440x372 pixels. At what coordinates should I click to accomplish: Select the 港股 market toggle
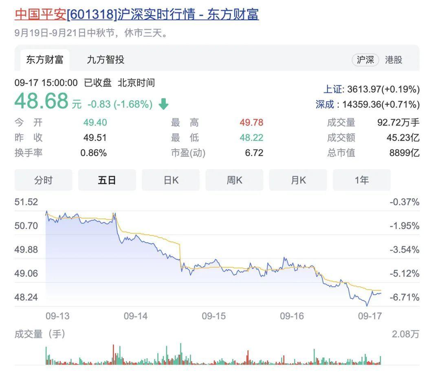point(394,60)
